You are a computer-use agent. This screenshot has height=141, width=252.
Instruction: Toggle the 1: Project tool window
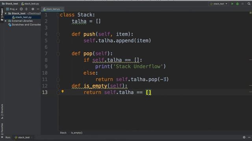click(2, 15)
